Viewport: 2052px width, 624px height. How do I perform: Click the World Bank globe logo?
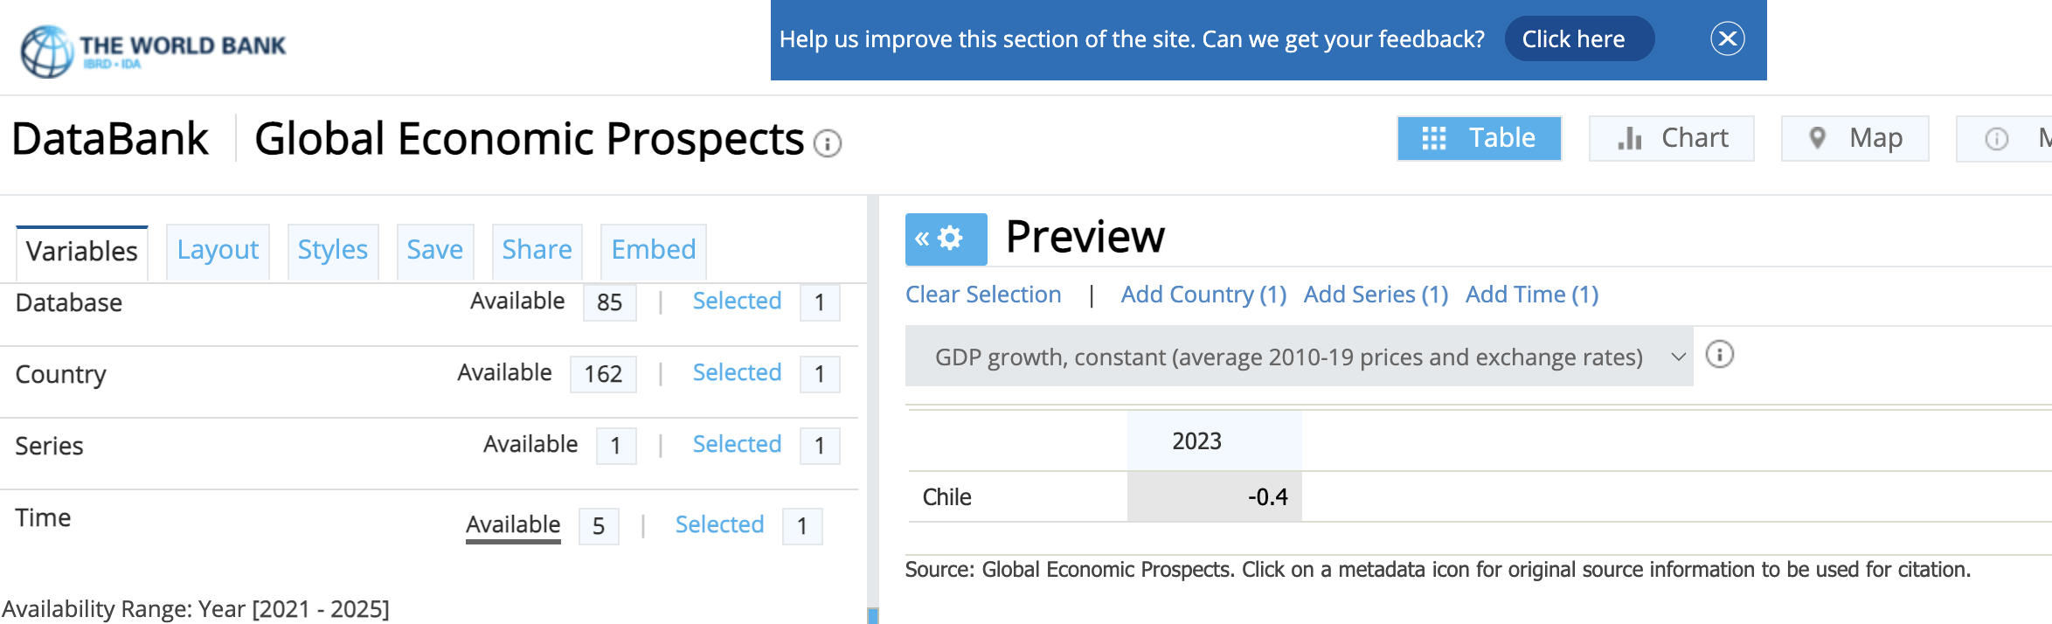tap(46, 52)
